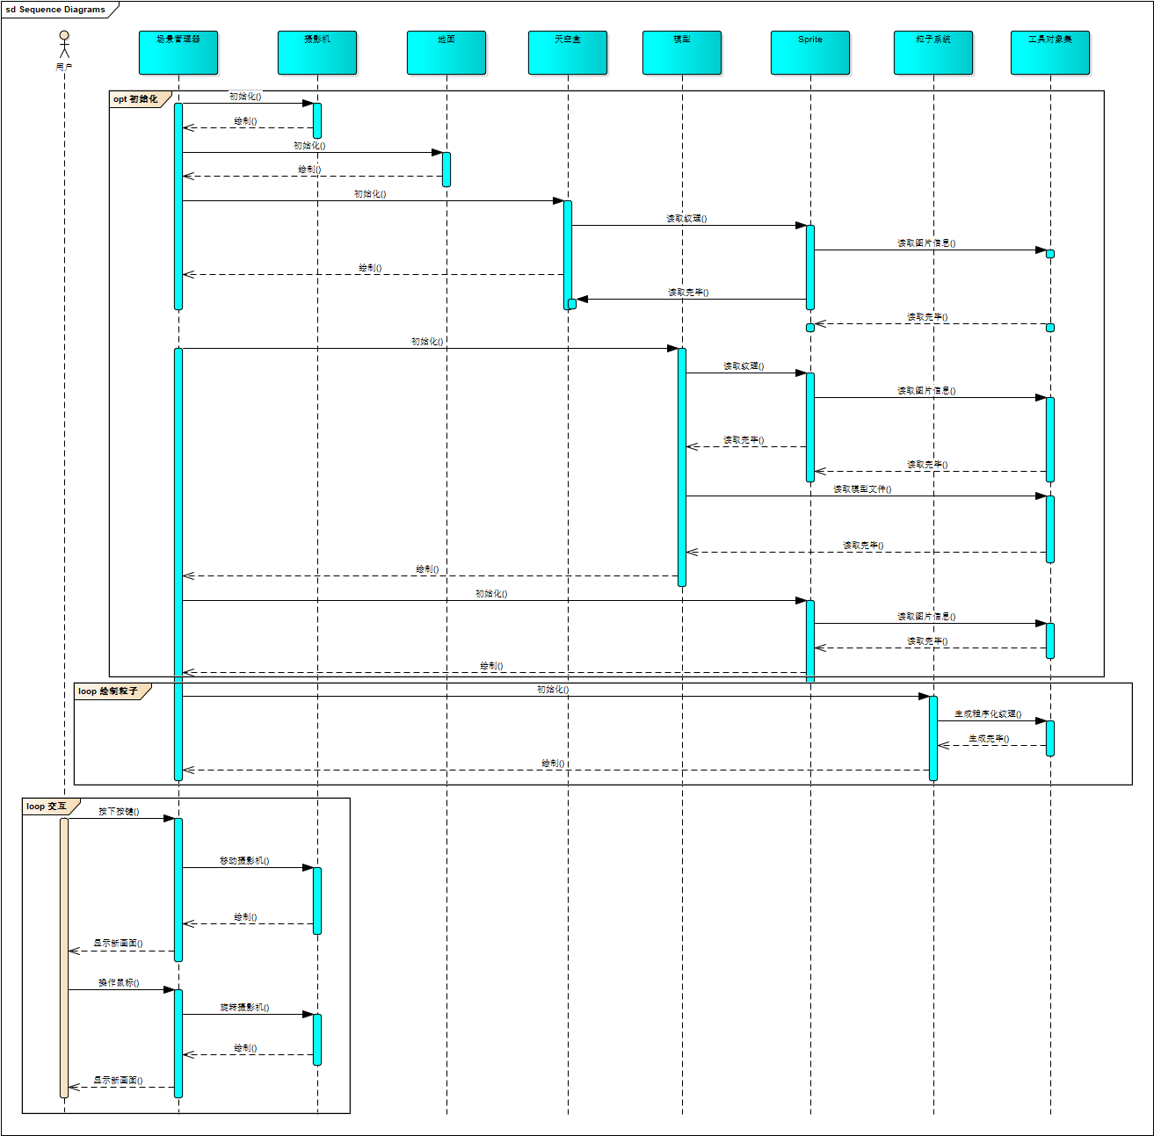Image resolution: width=1154 pixels, height=1136 pixels.
Task: Select the Sprite lifeline box
Action: coord(810,53)
